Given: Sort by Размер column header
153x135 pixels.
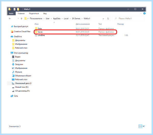Looking at the screenshot, I should pos(121,24).
